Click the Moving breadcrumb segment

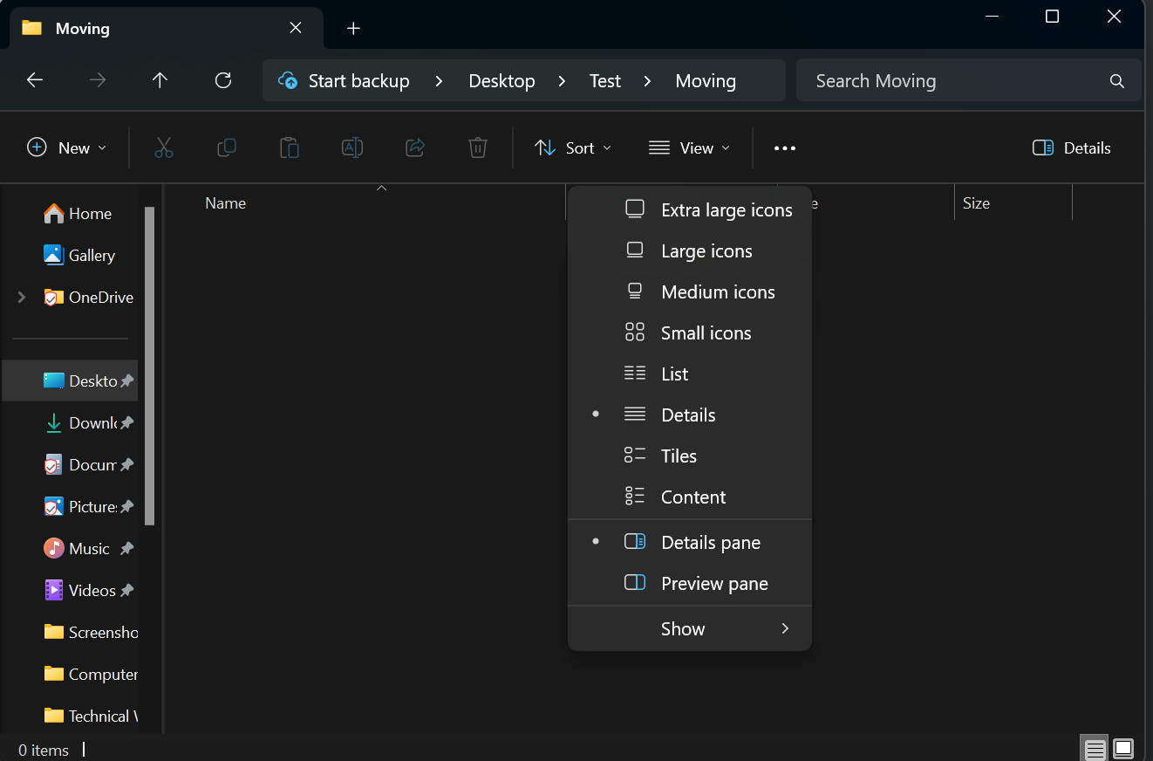coord(706,81)
